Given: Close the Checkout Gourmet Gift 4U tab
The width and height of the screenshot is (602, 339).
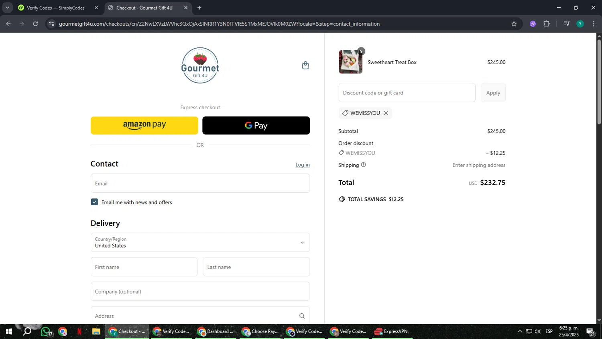Looking at the screenshot, I should (x=186, y=8).
